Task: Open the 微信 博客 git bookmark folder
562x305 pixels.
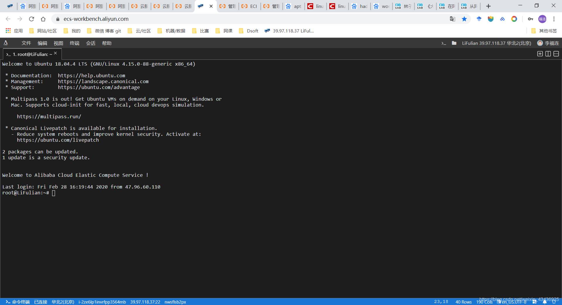Action: pos(104,31)
